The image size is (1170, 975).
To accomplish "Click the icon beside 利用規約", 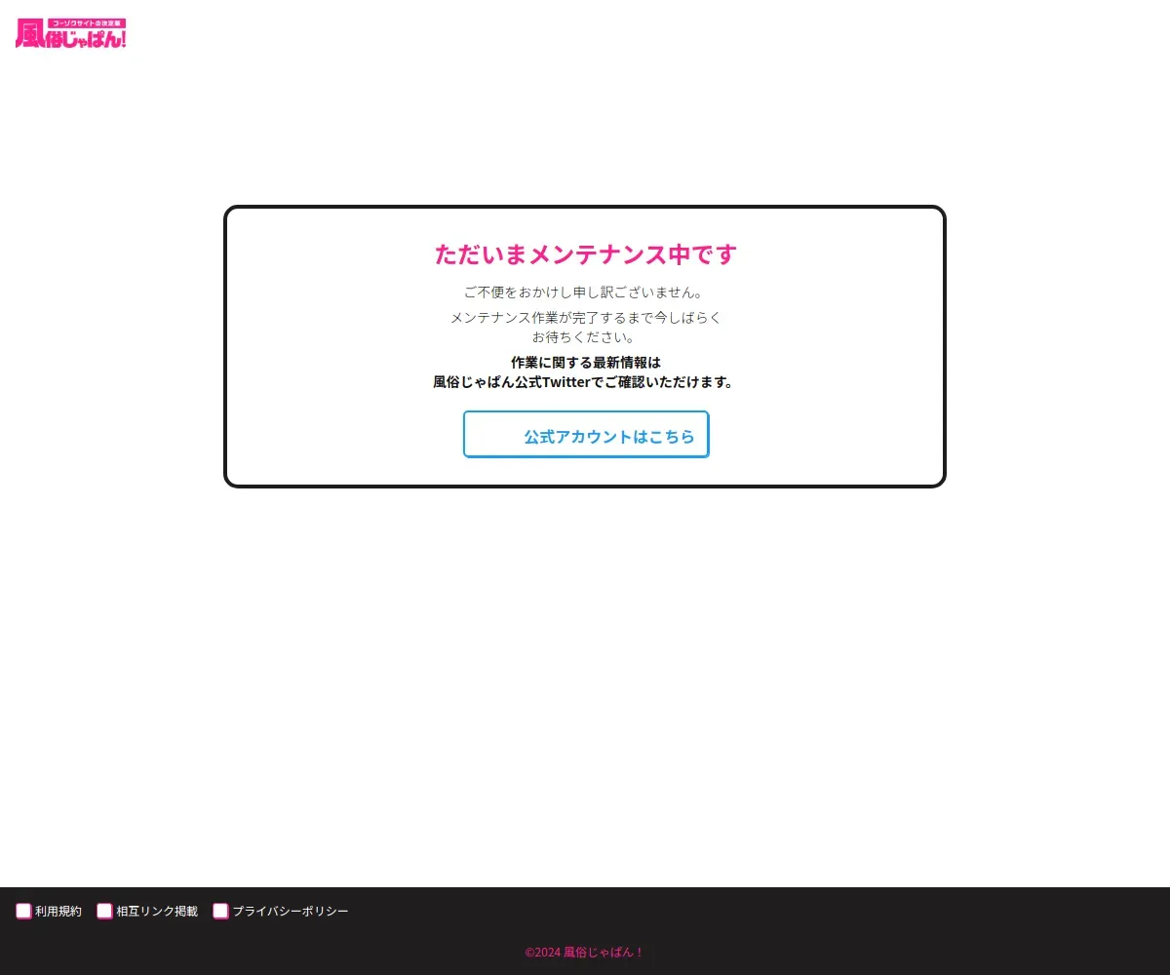I will (x=23, y=912).
